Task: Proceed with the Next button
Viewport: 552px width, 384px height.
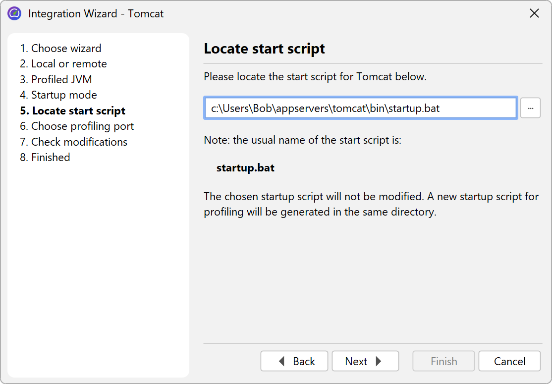Action: pos(365,361)
